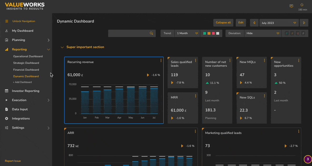Open Strategic Dashboard in sidebar
Image resolution: width=312 pixels, height=166 pixels.
26,63
